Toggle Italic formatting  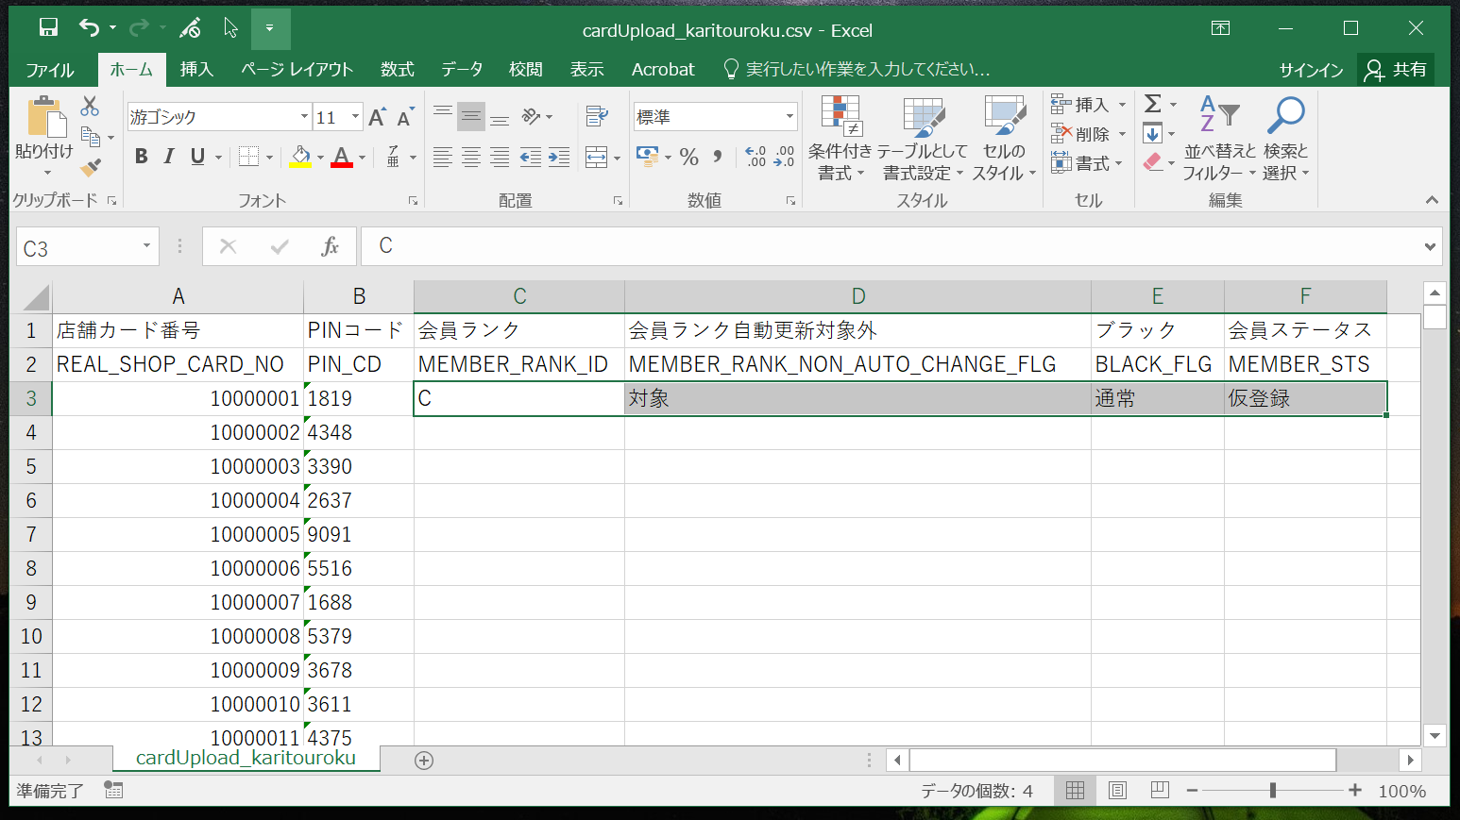tap(169, 157)
